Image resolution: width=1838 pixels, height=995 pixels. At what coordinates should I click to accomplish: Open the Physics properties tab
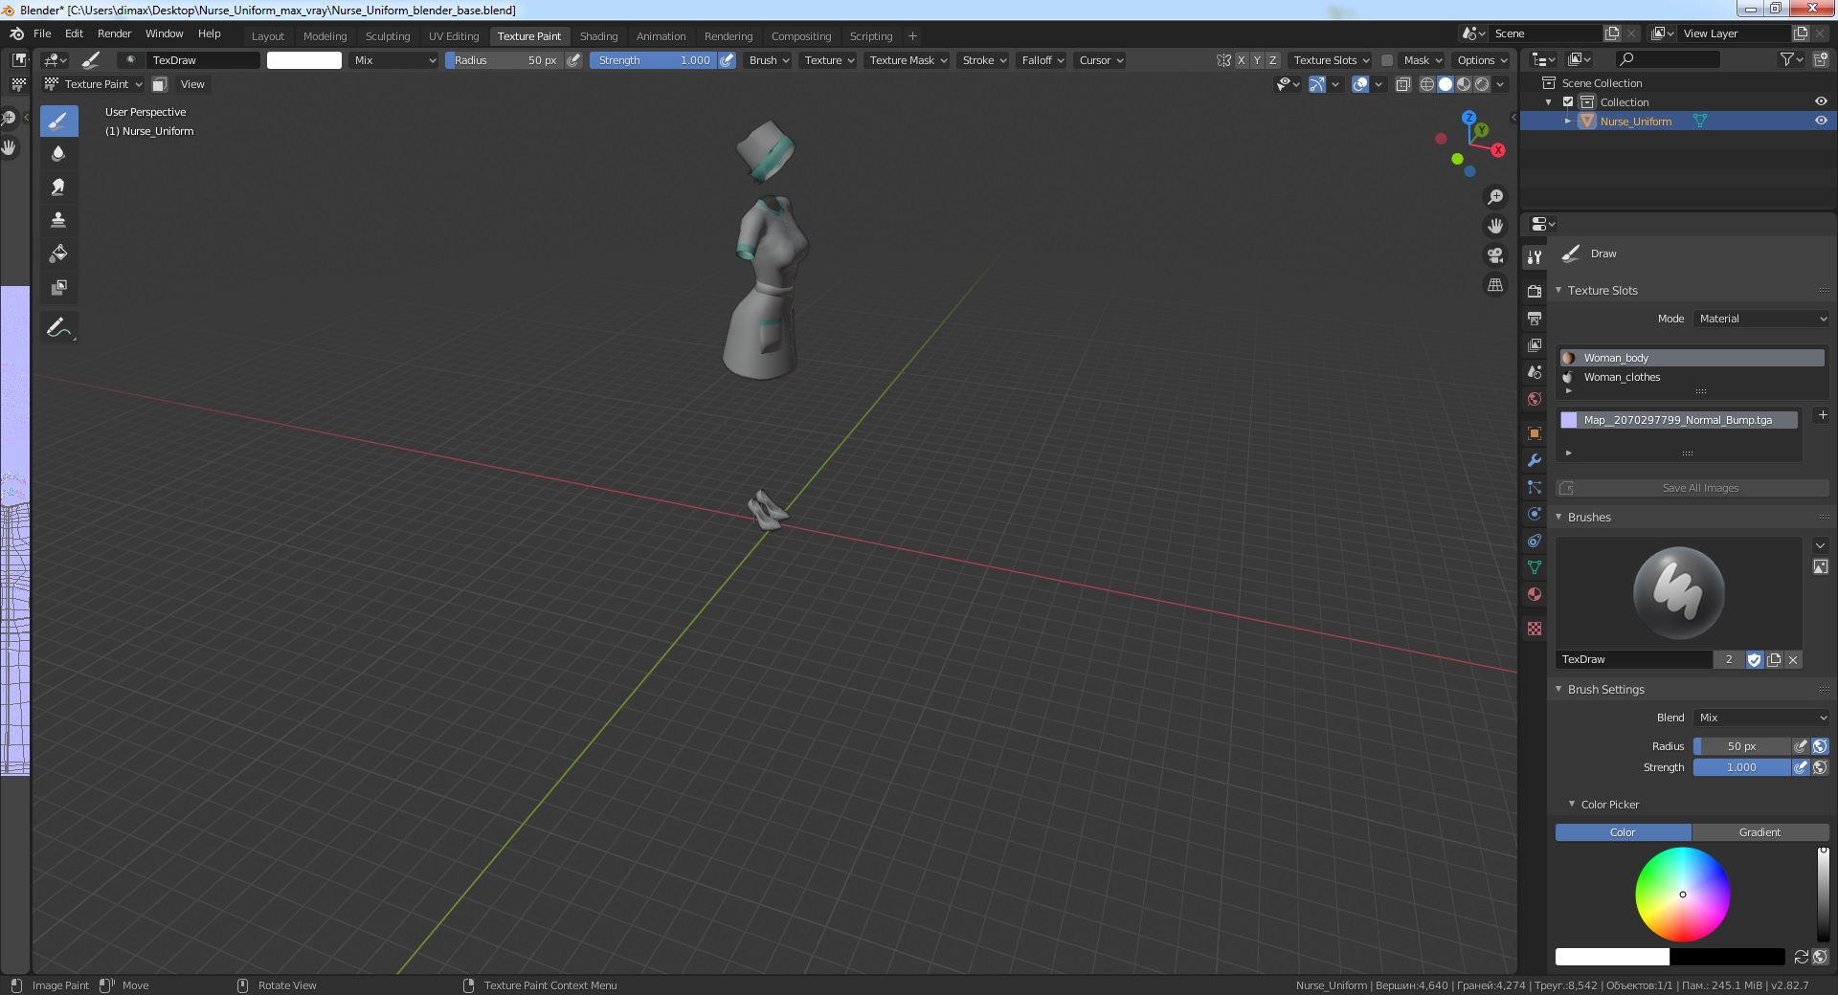pyautogui.click(x=1535, y=514)
